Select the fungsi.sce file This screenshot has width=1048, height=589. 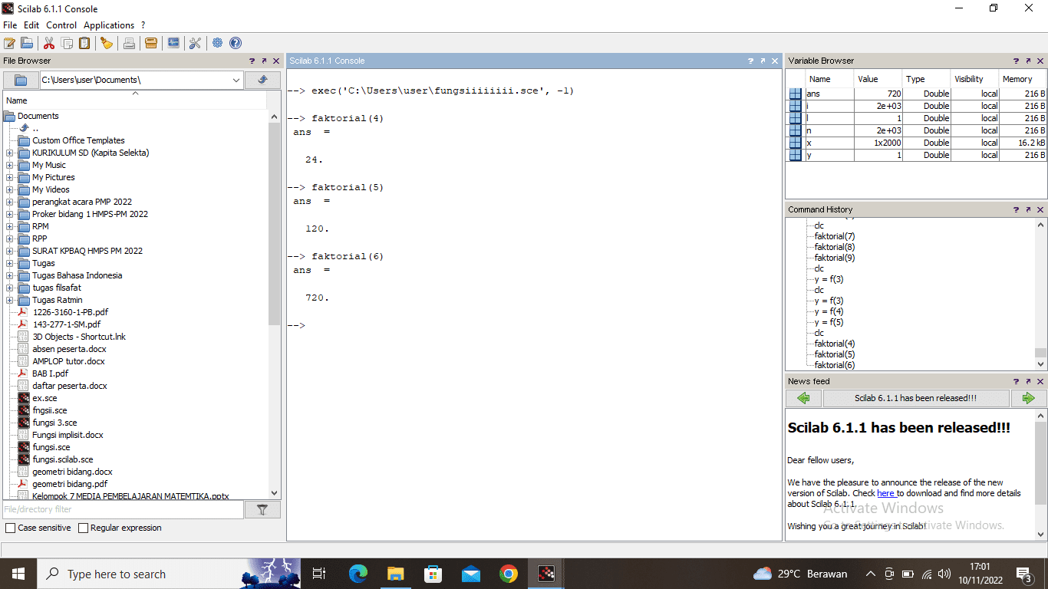point(51,447)
